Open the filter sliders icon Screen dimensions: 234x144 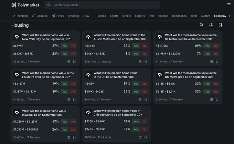pyautogui.click(x=211, y=25)
